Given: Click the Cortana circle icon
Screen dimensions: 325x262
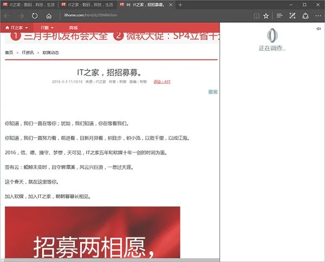Looking at the screenshot, I should [272, 35].
